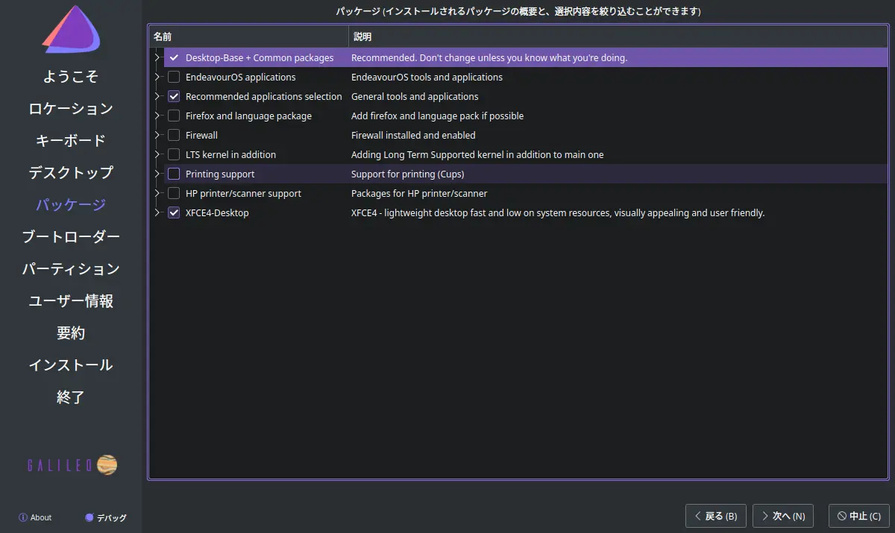Viewport: 895px width, 533px height.
Task: Select the デスクトップ step in sidebar
Action: 71,172
